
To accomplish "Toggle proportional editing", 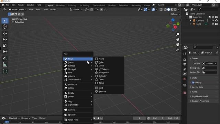I will tap(101, 10).
